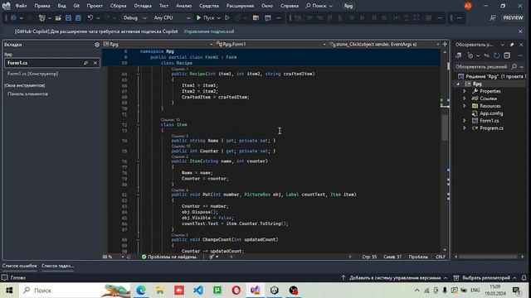Open the Отладка menu
The height and width of the screenshot is (298, 531).
pos(143,6)
